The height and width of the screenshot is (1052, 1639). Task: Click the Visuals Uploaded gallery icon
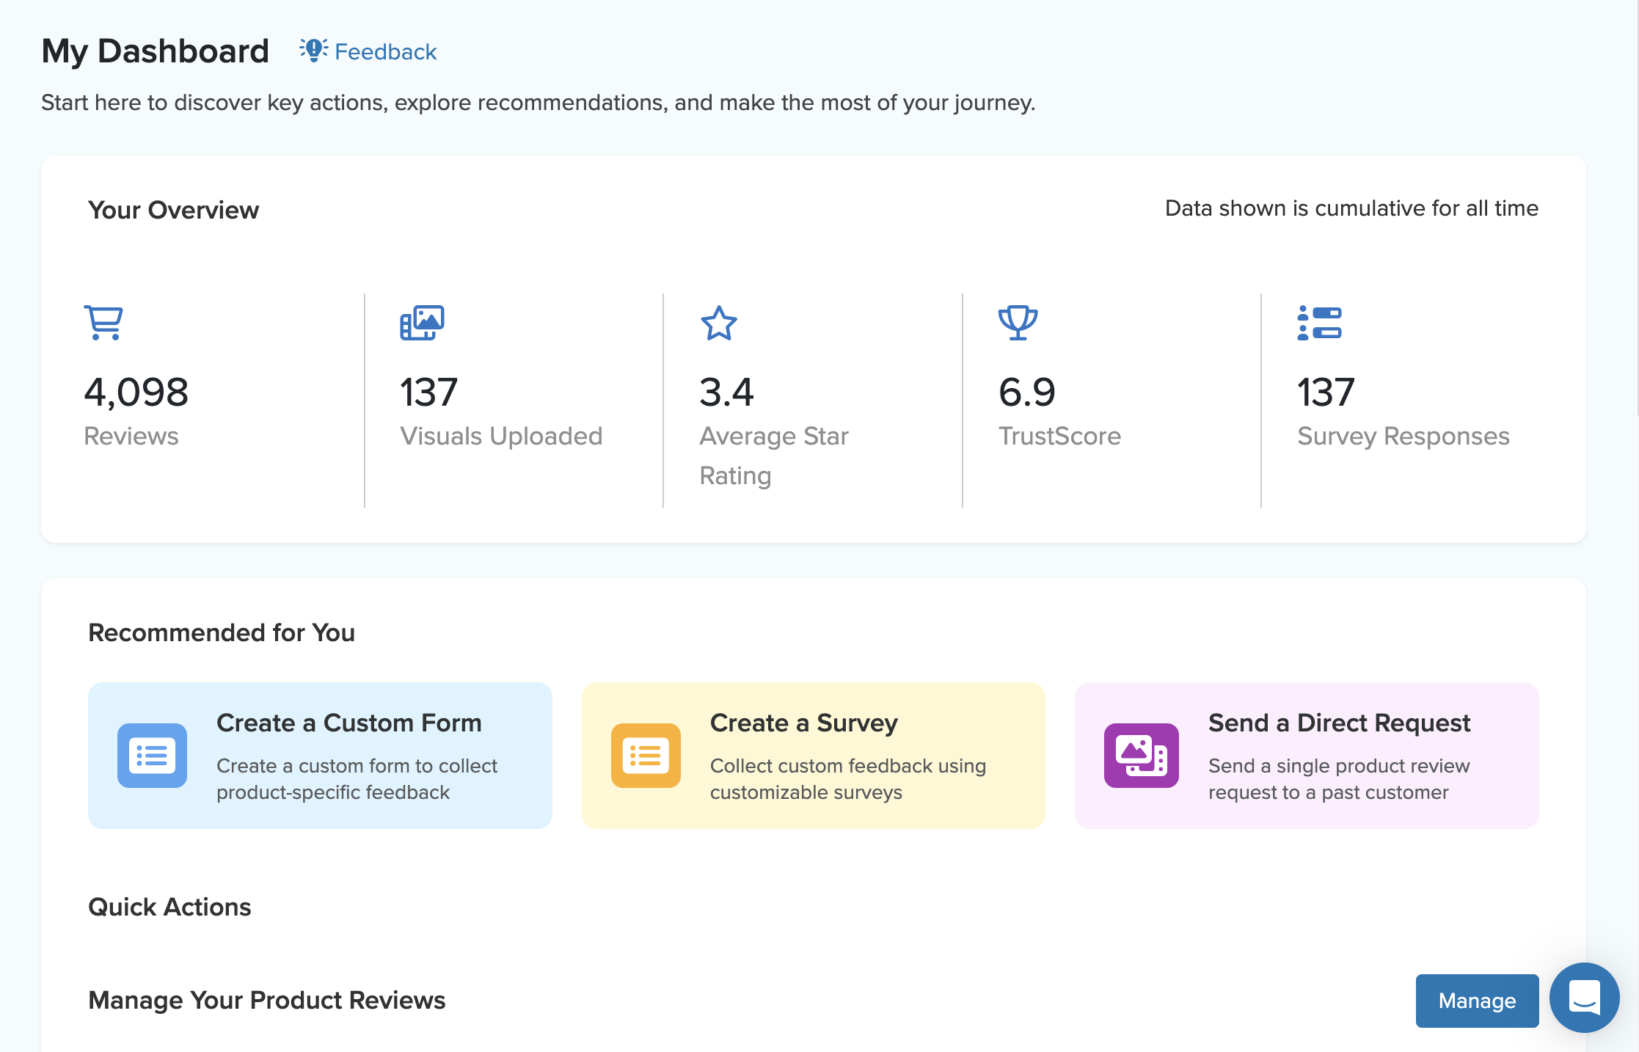tap(422, 323)
